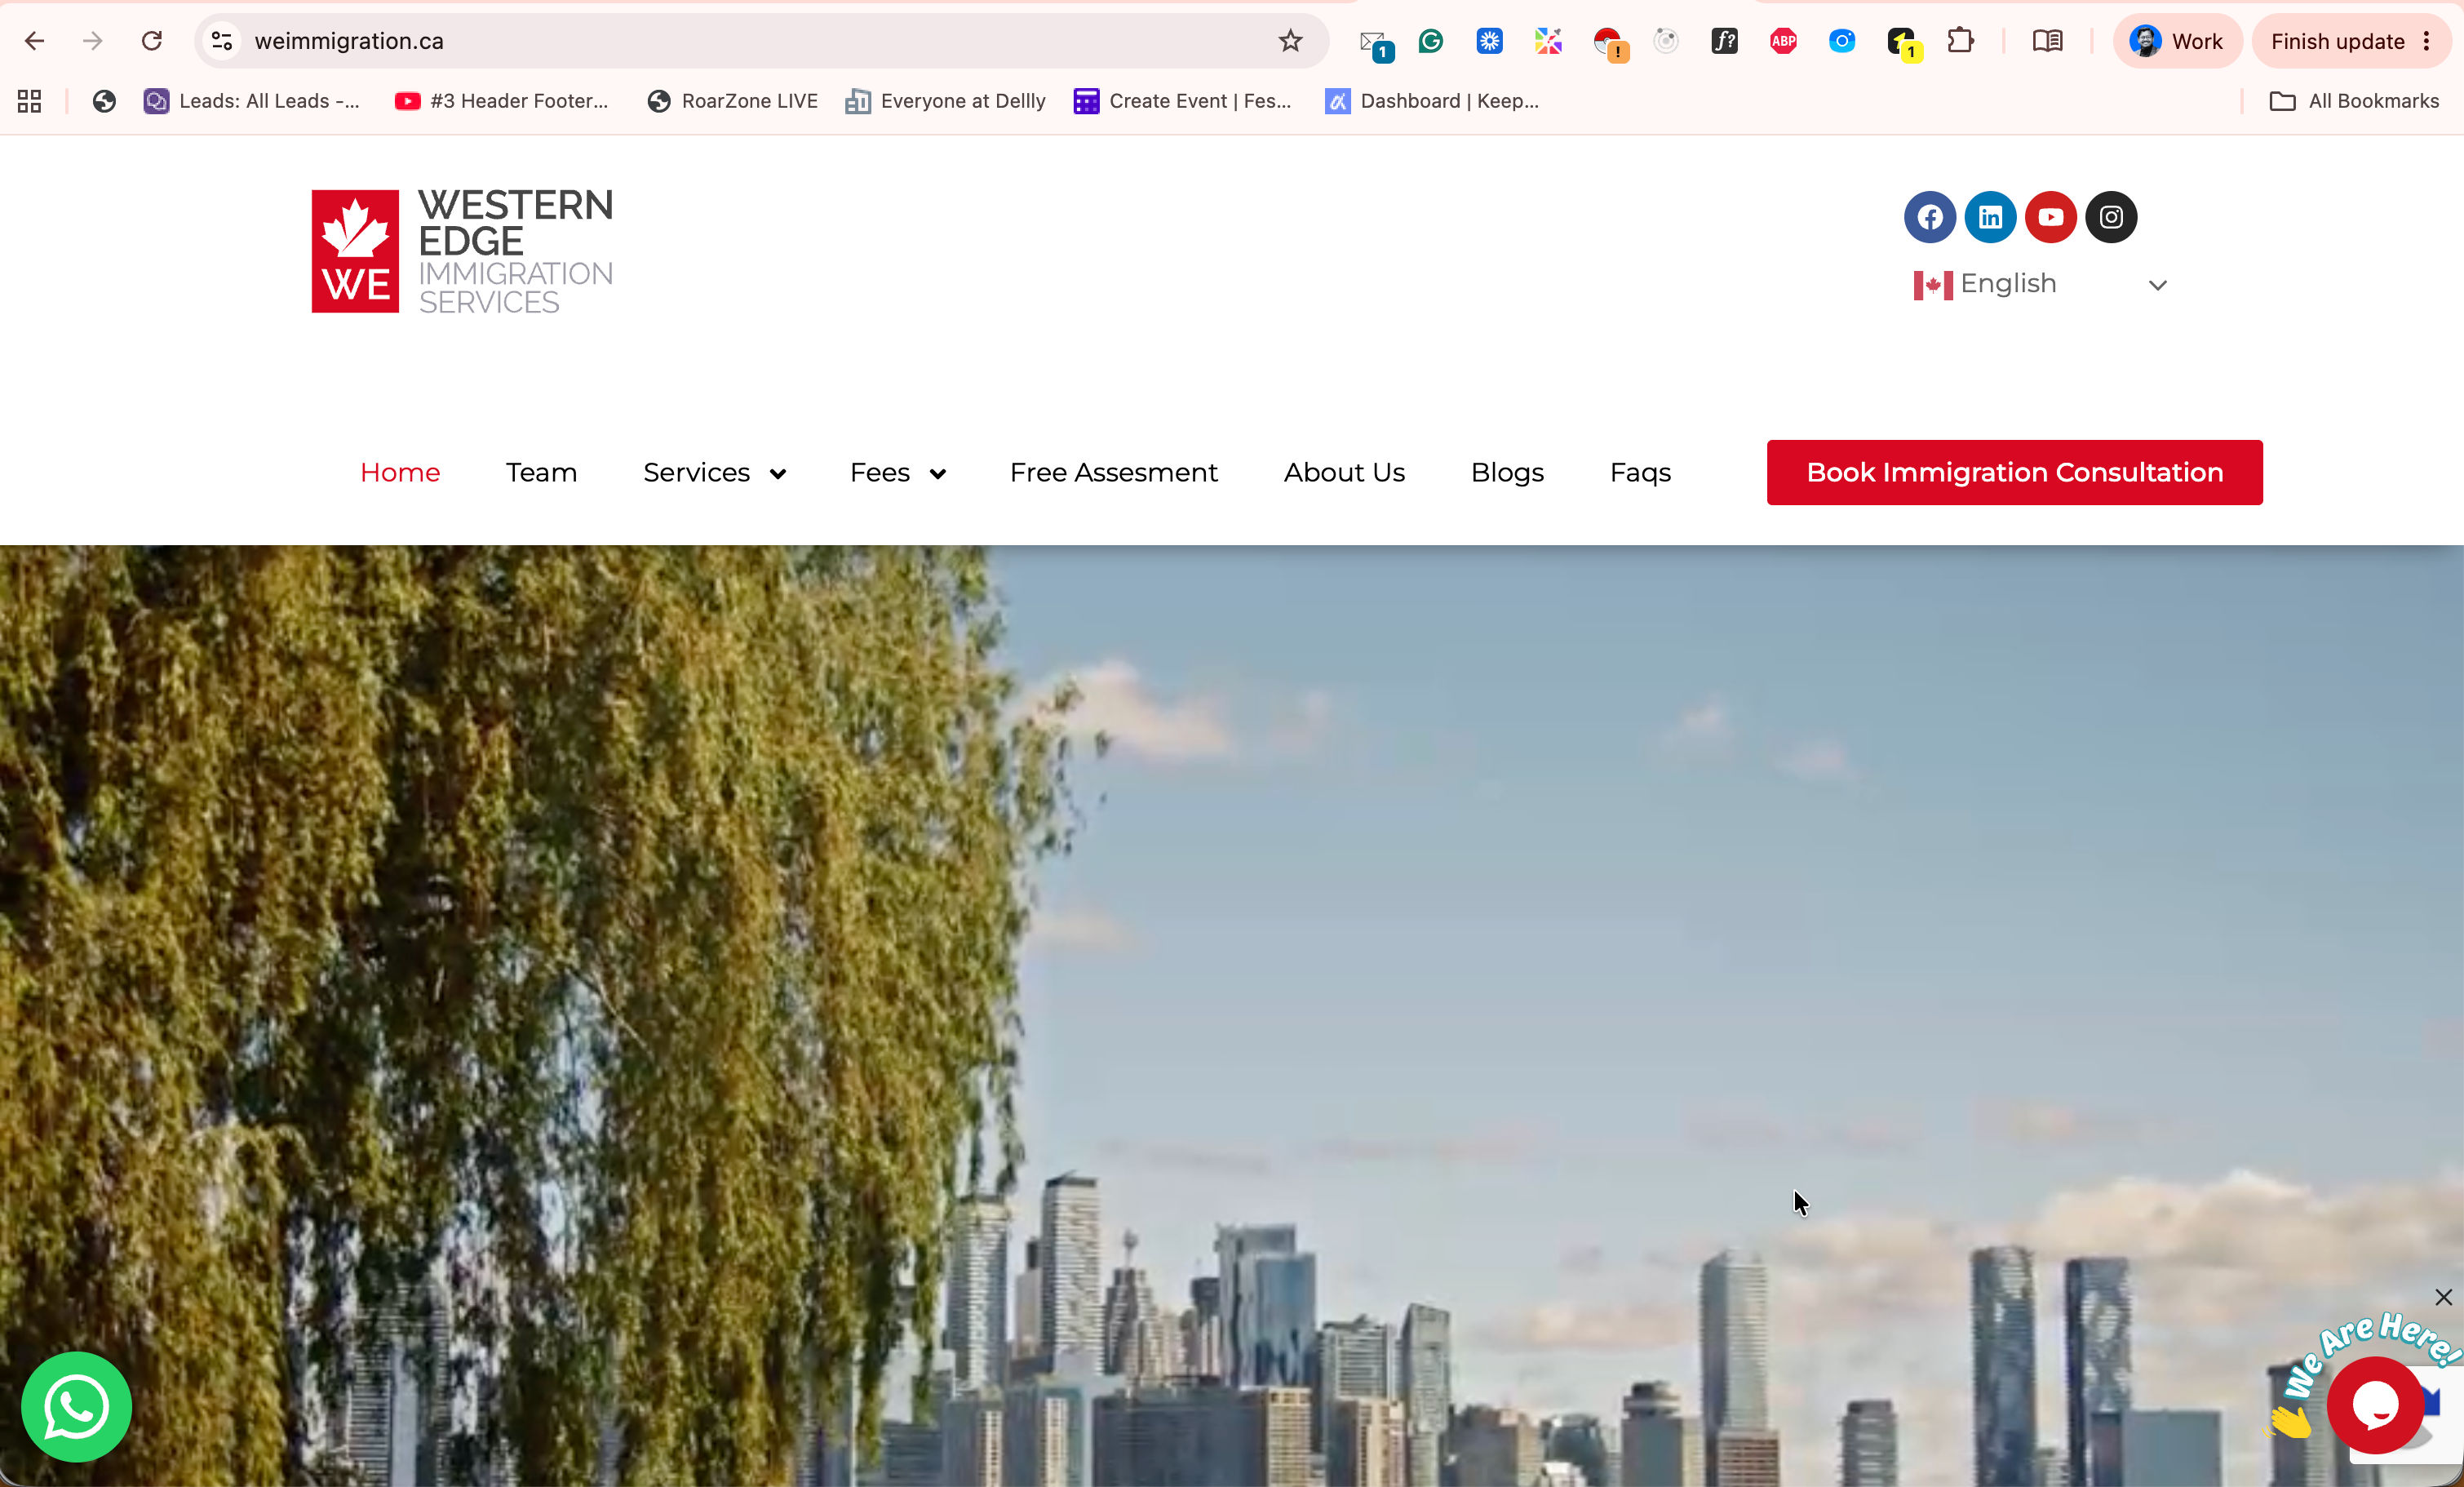Open the LinkedIn social icon

1990,217
